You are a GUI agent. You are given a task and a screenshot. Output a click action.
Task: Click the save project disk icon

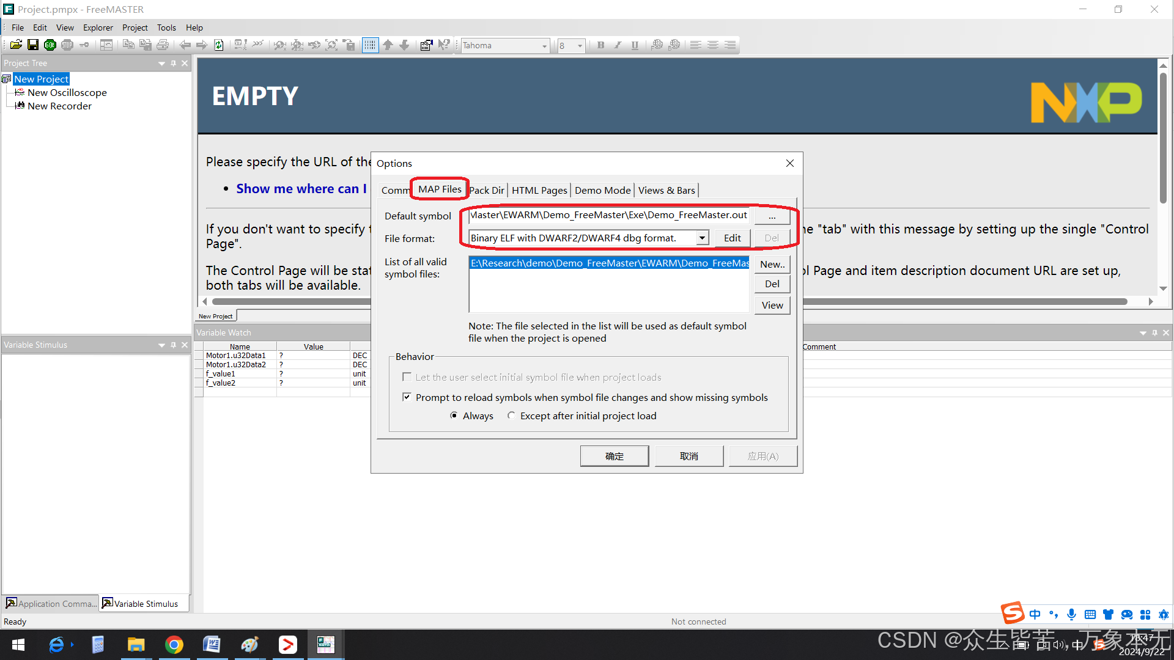33,45
